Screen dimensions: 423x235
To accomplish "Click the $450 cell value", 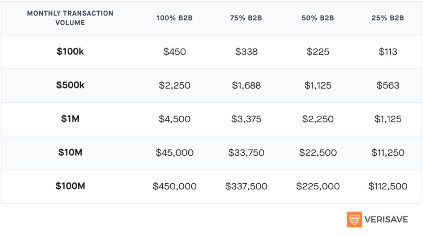I will [x=174, y=52].
